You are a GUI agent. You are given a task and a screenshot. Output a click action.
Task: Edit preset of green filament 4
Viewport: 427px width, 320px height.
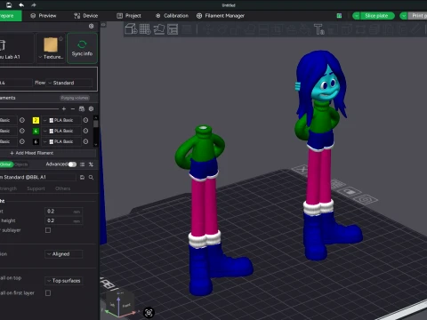click(85, 131)
